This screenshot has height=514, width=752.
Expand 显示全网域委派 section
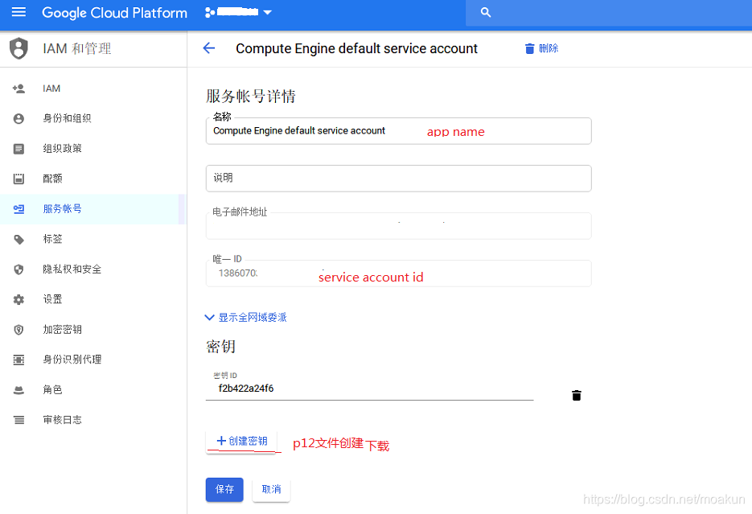tap(245, 318)
